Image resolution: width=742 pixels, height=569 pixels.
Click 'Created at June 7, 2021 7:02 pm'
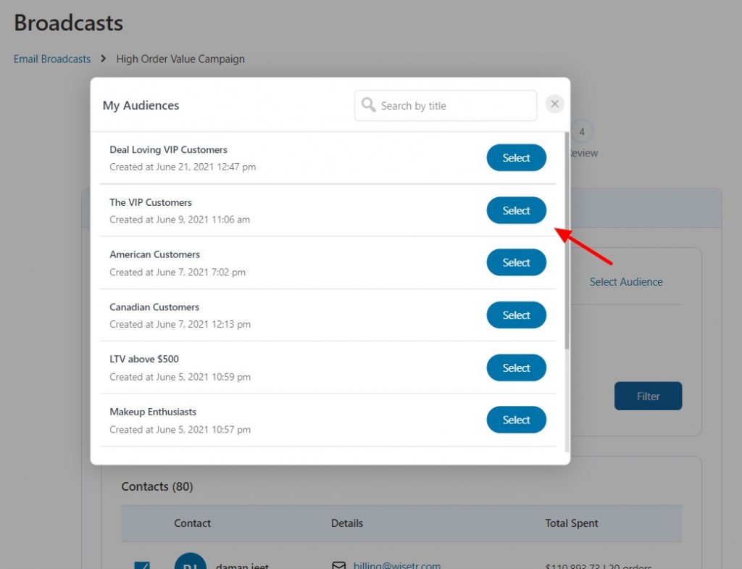coord(178,273)
